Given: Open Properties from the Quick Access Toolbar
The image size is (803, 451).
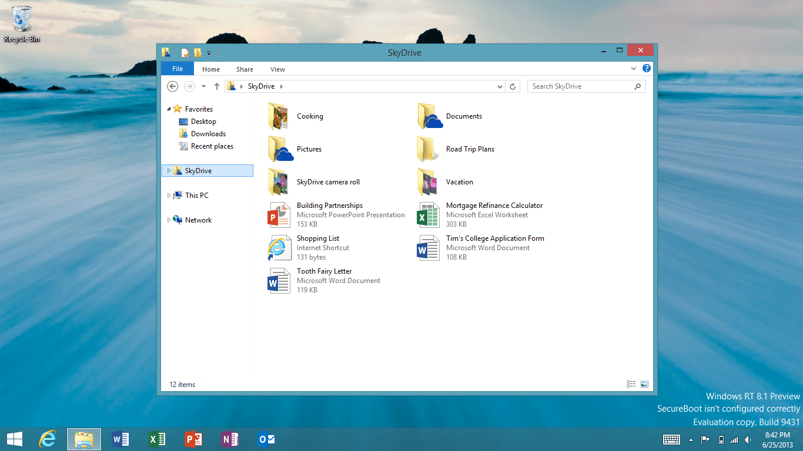Looking at the screenshot, I should (x=184, y=52).
